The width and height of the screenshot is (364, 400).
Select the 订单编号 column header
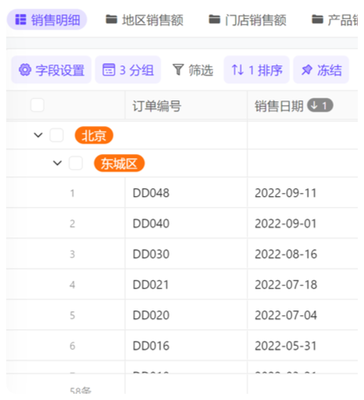(x=186, y=106)
